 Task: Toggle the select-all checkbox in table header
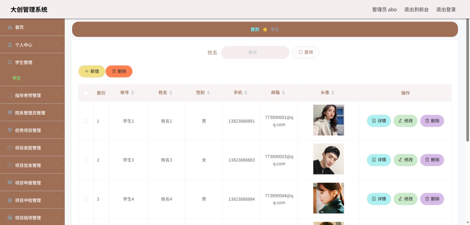(86, 93)
